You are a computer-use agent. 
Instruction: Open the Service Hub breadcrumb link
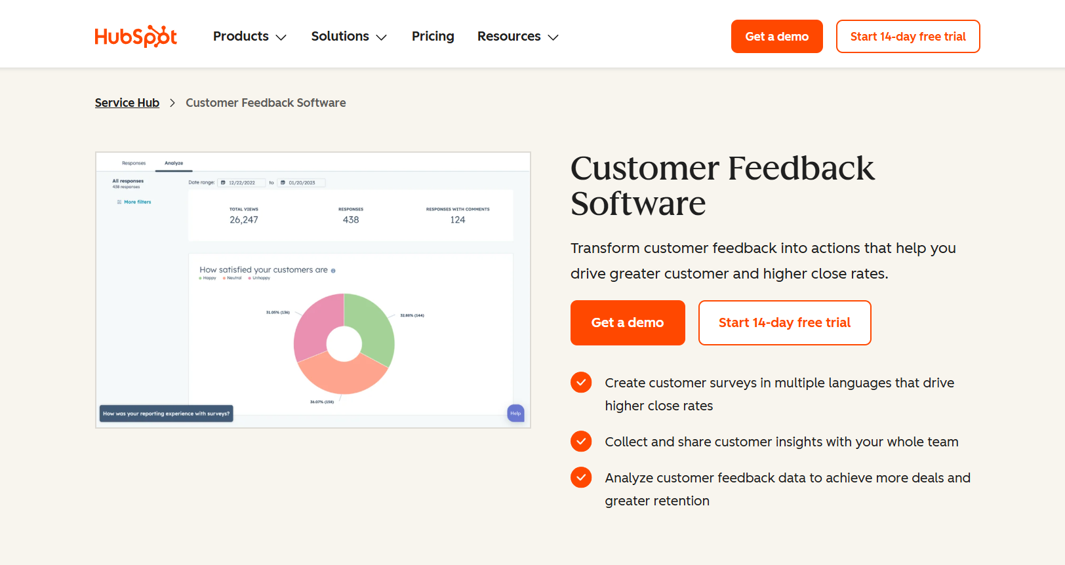[x=127, y=102]
